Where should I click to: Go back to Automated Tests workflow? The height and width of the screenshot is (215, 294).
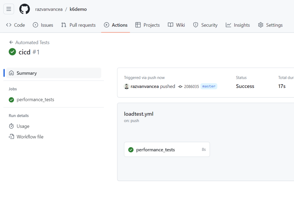pos(32,42)
